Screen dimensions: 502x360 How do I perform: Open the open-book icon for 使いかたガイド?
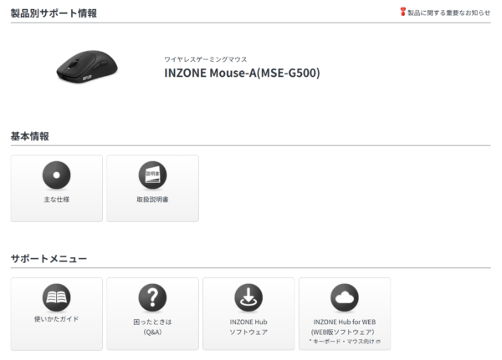pos(56,297)
